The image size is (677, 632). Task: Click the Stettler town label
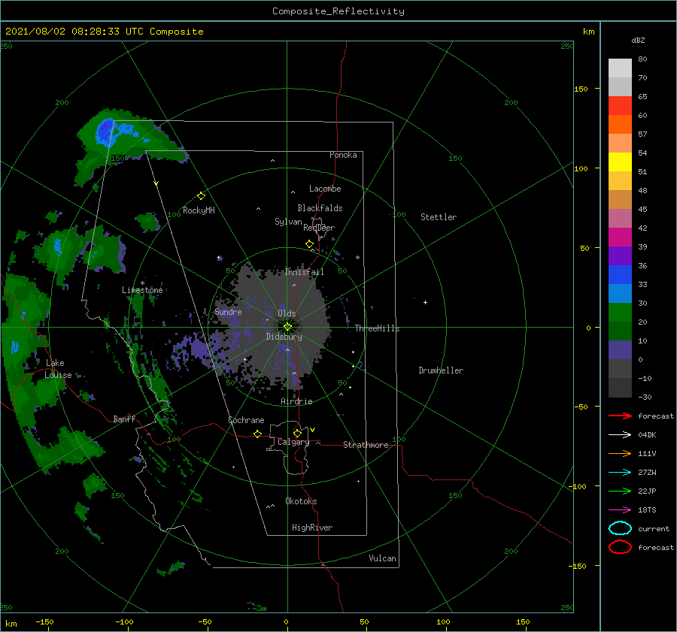[x=439, y=217]
